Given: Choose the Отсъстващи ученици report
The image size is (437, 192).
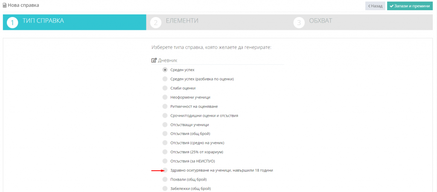Looking at the screenshot, I should (x=165, y=125).
